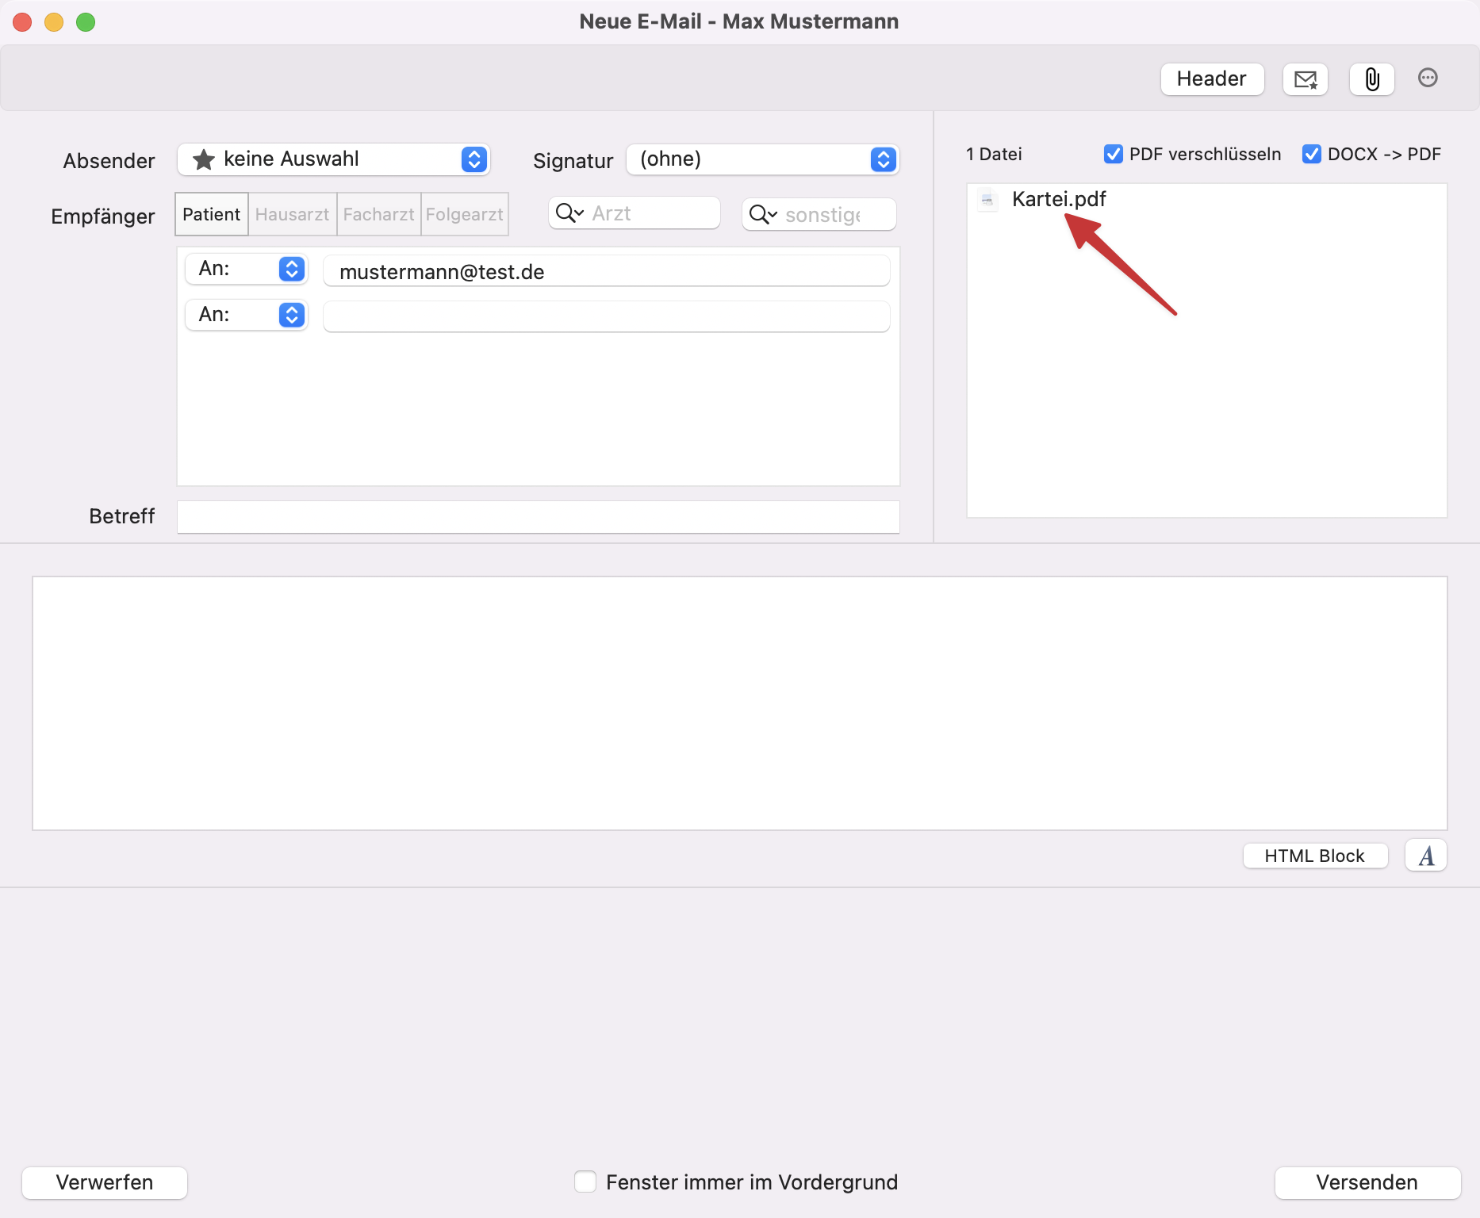
Task: Open the Absender dropdown
Action: [x=333, y=159]
